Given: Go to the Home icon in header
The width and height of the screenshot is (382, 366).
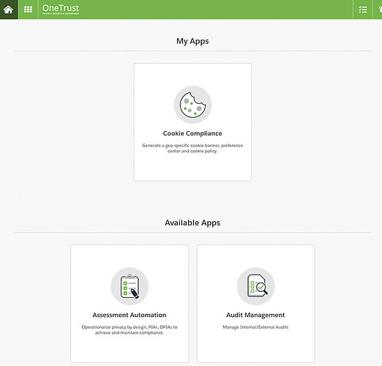Looking at the screenshot, I should pos(8,10).
